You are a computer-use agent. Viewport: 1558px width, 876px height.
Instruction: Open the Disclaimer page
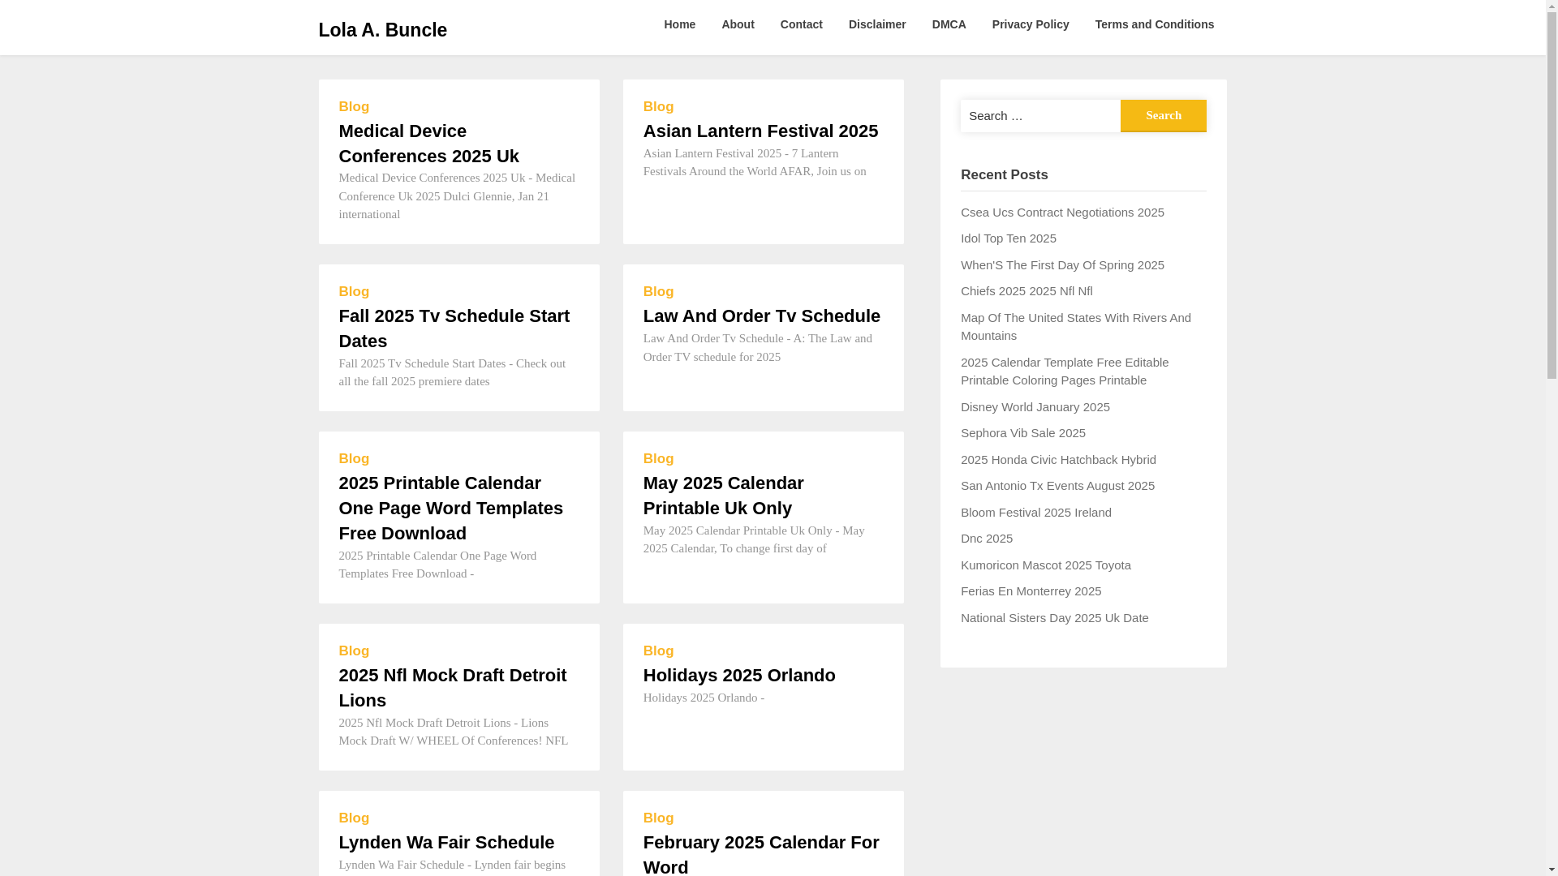pos(877,24)
